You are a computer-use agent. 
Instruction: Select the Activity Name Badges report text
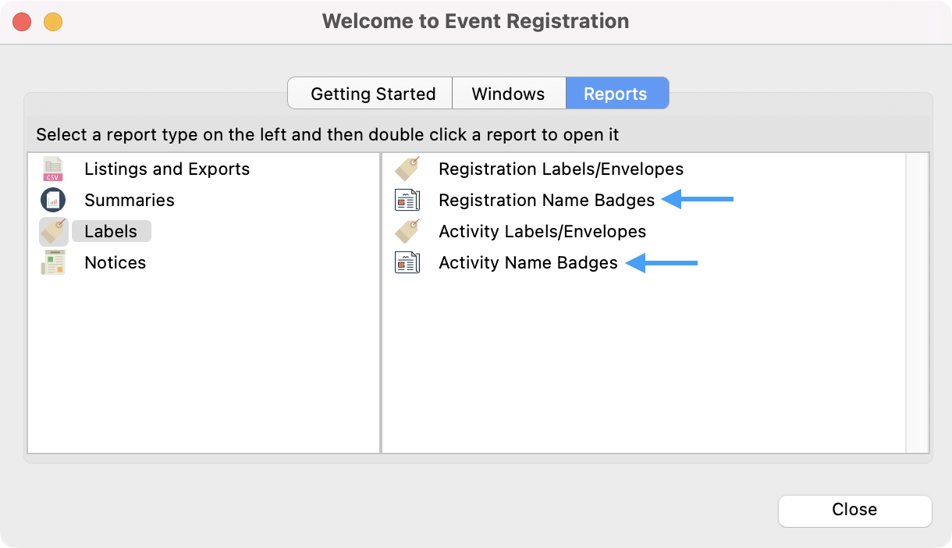coord(528,263)
